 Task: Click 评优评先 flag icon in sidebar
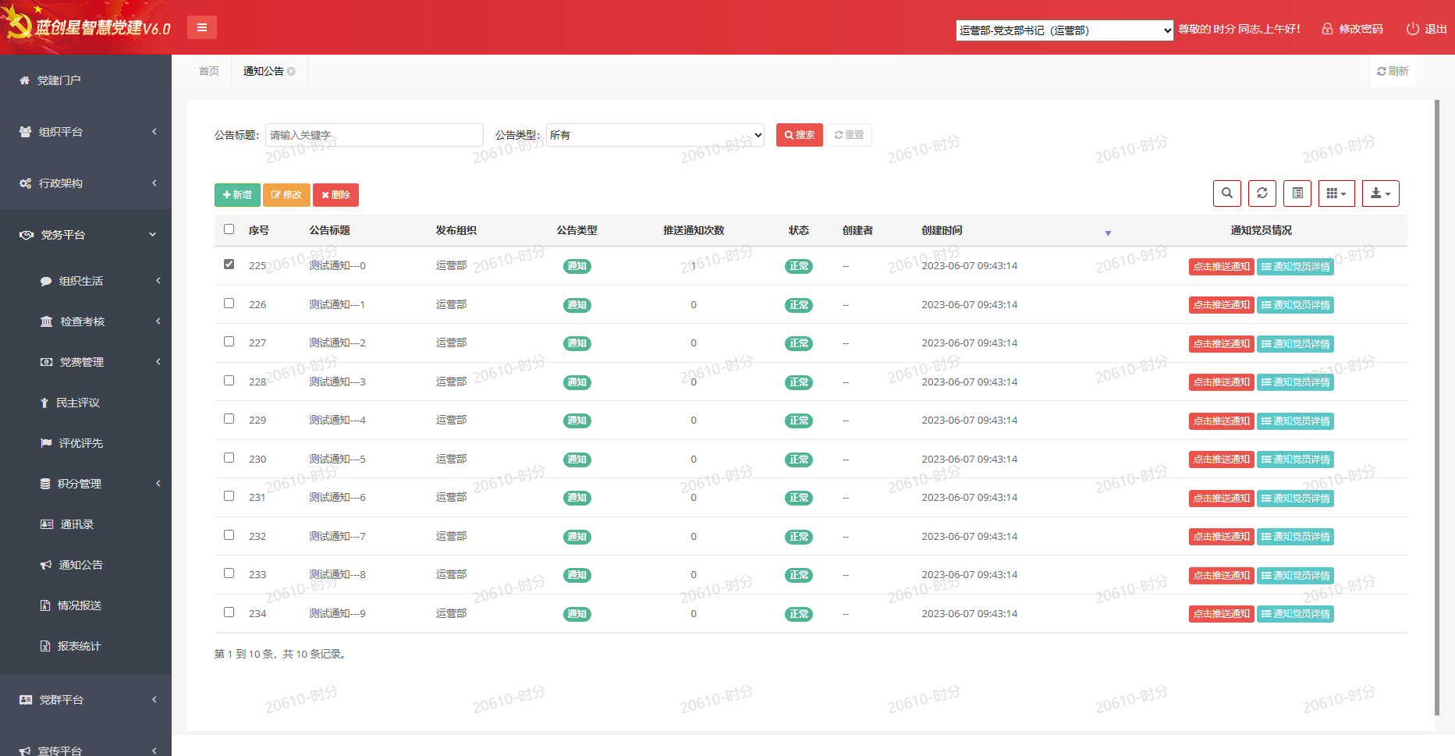click(x=46, y=443)
